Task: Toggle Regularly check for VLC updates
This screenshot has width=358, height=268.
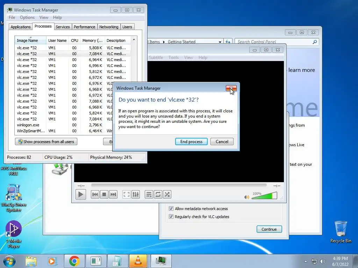Action: click(171, 216)
